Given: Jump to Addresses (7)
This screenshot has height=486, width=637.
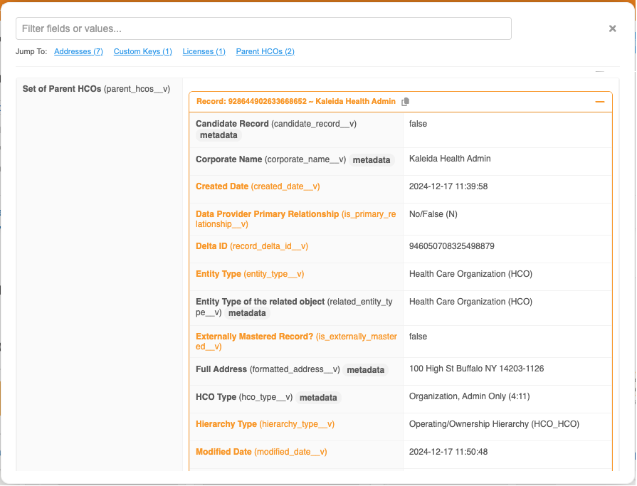Looking at the screenshot, I should [78, 51].
